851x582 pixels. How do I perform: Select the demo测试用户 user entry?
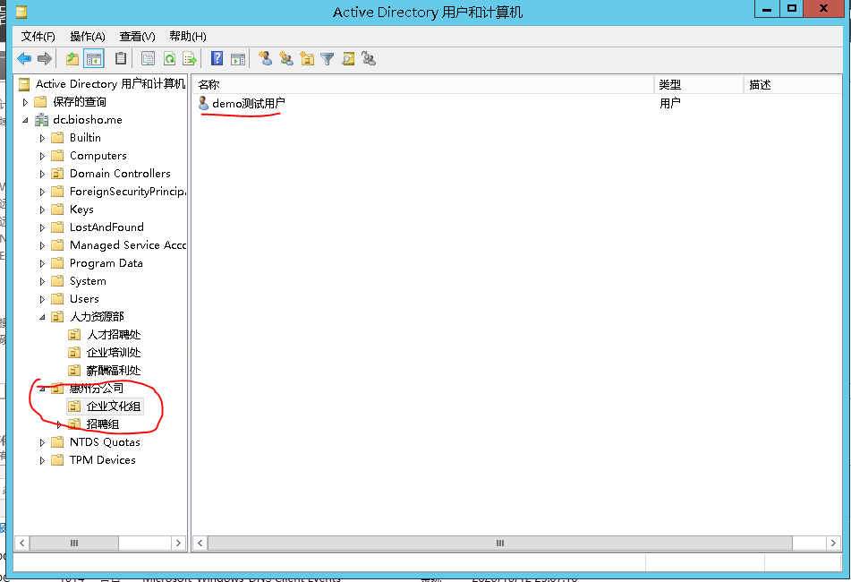[x=248, y=104]
